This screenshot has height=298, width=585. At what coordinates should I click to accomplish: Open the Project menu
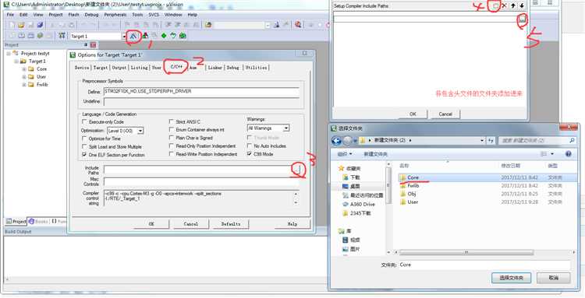pos(55,15)
